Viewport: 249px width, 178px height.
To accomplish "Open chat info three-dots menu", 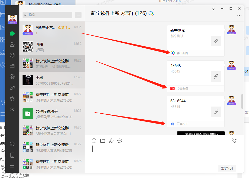I will (x=239, y=15).
